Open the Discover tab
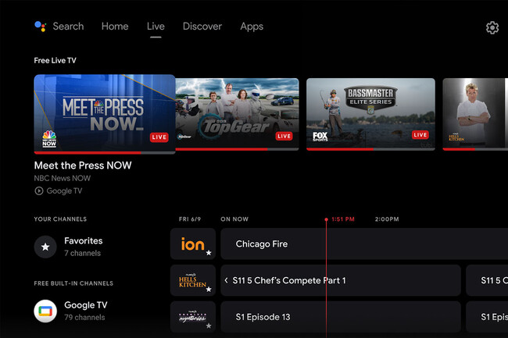Viewport: 508px width, 338px height. pyautogui.click(x=202, y=27)
